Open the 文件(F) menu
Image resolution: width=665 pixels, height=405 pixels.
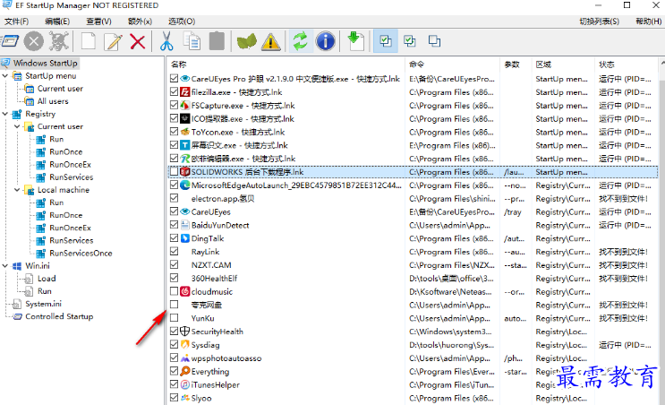click(16, 22)
